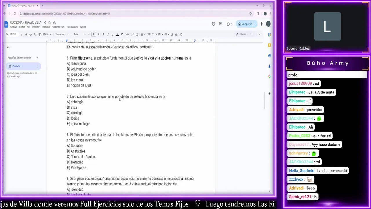Open the Pestaña 1 three-dot options
The height and width of the screenshot is (209, 371).
tap(37, 66)
